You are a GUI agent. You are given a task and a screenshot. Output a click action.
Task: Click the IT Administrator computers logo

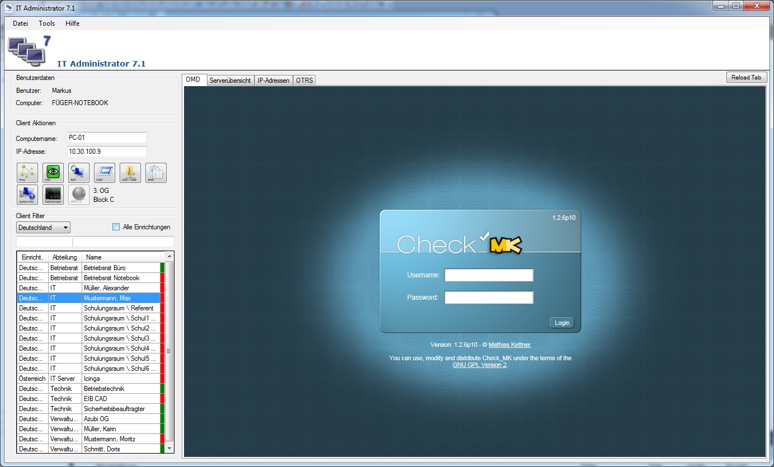point(29,51)
